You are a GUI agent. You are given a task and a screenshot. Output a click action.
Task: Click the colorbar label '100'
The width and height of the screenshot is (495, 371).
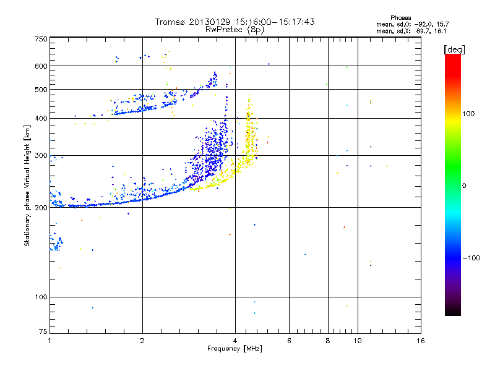tap(468, 114)
